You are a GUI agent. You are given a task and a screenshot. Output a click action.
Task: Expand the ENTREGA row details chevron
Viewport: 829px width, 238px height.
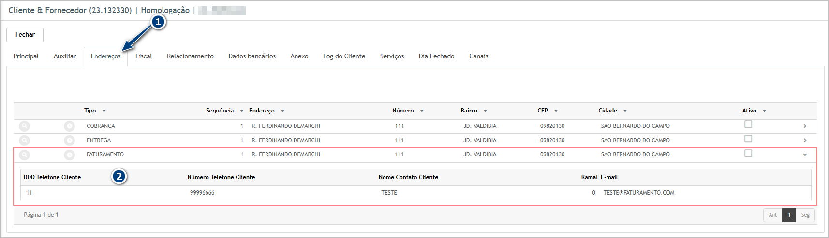(805, 140)
